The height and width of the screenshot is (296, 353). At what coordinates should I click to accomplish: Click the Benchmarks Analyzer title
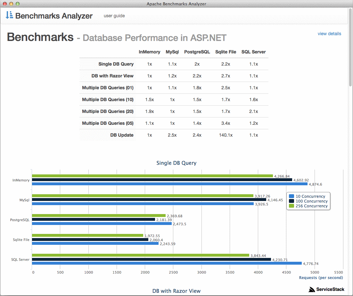(x=54, y=16)
